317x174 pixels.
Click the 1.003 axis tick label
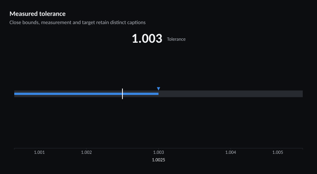coord(158,152)
